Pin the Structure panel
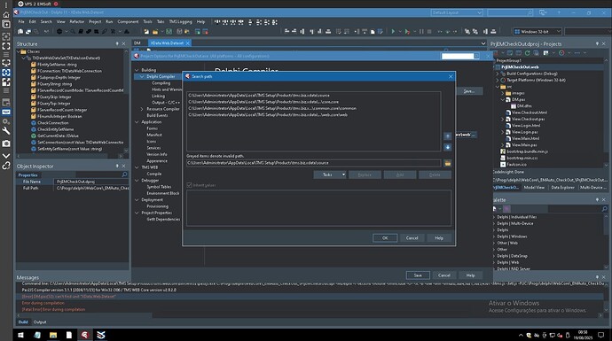 117,43
